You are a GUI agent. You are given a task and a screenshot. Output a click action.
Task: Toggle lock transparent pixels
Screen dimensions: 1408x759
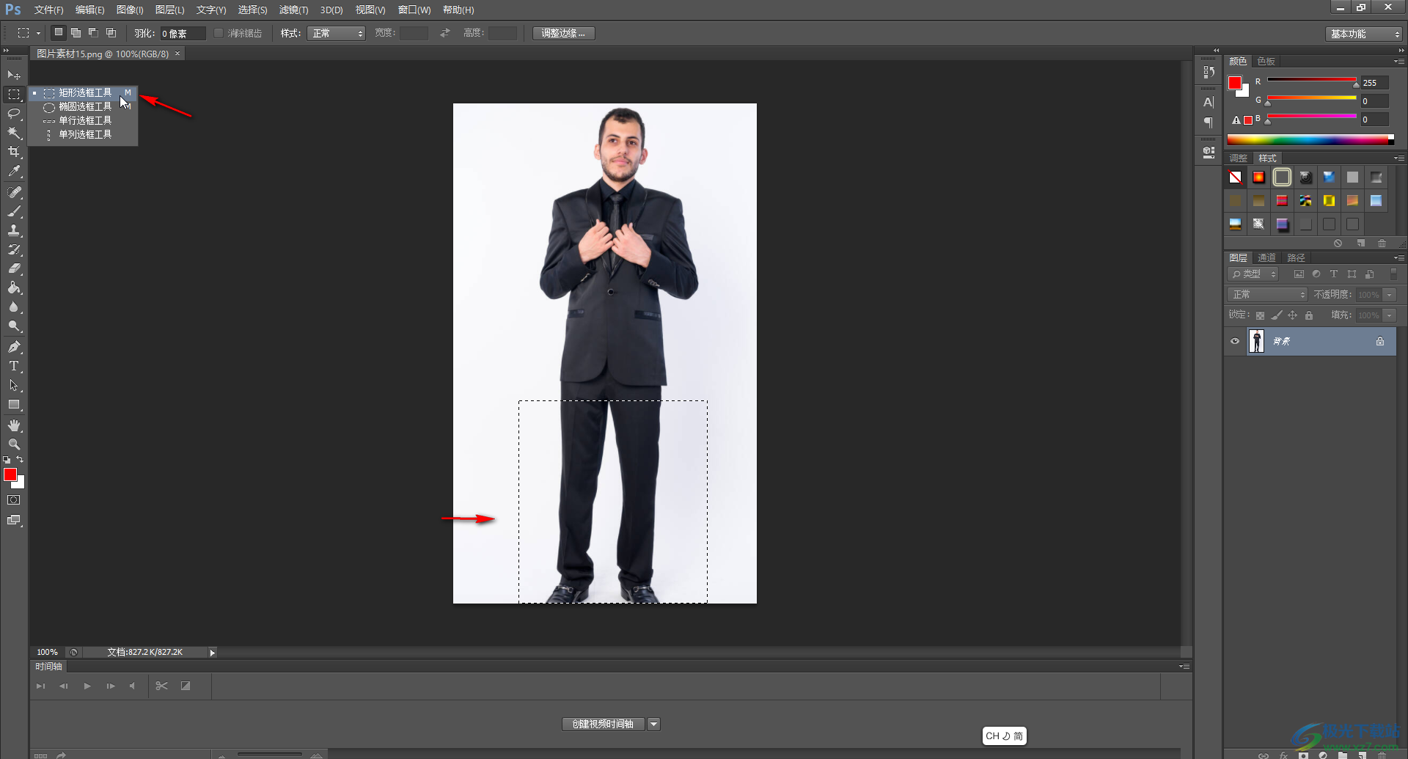pyautogui.click(x=1260, y=315)
